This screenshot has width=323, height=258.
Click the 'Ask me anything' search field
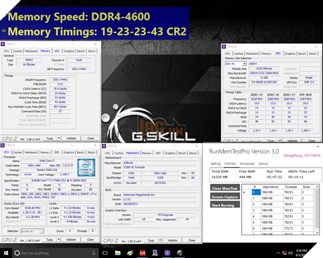tap(54, 253)
